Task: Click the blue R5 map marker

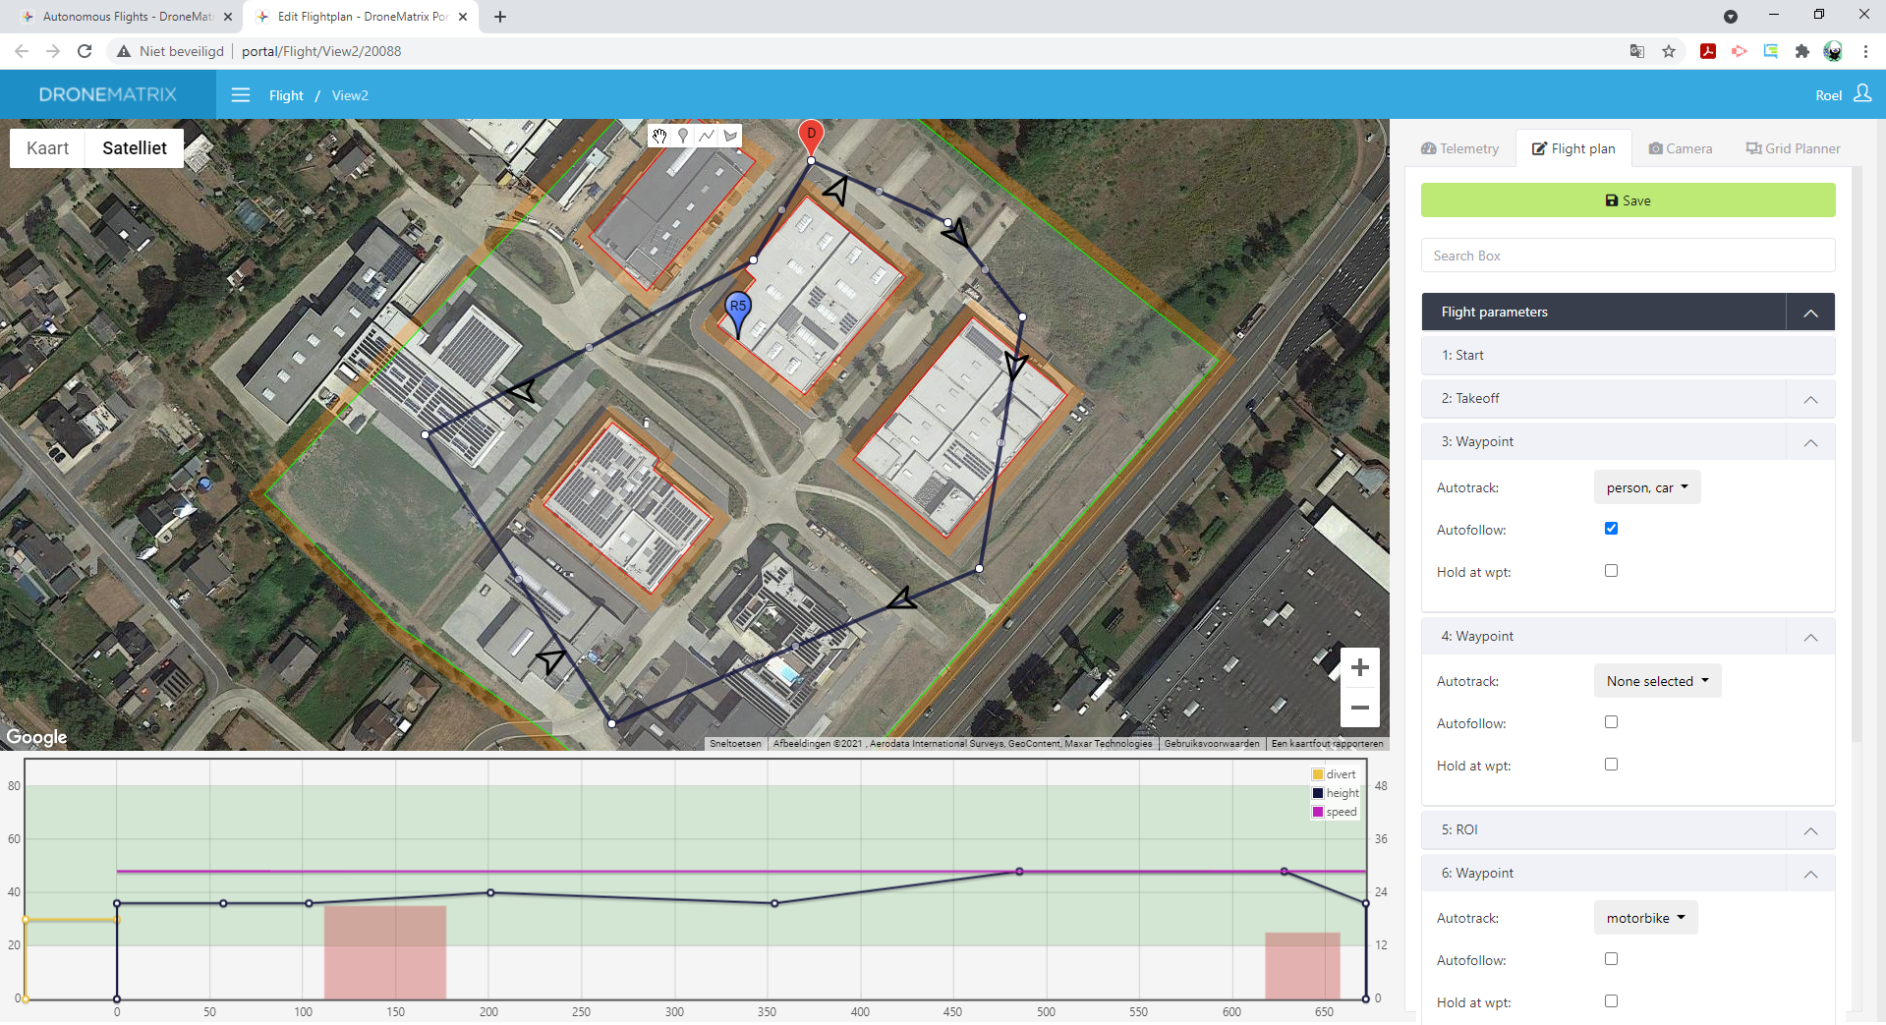Action: [738, 309]
